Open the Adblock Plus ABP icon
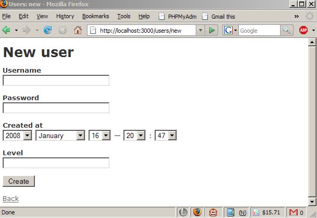317x218 pixels. pyautogui.click(x=303, y=30)
